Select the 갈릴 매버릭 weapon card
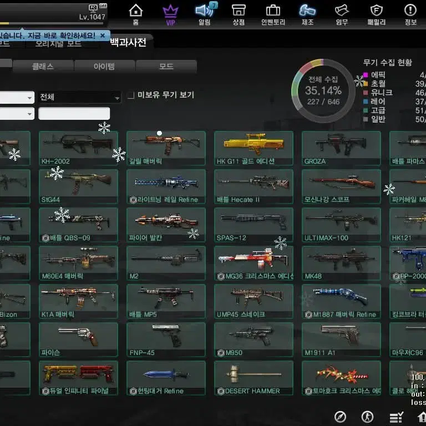426x426 pixels. pyautogui.click(x=166, y=148)
